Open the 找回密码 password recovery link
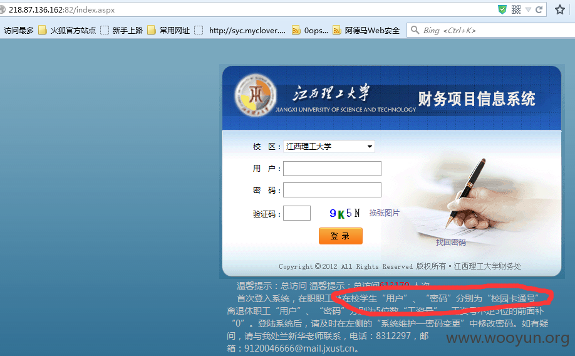Screen dimensions: 575x356 tap(451, 242)
